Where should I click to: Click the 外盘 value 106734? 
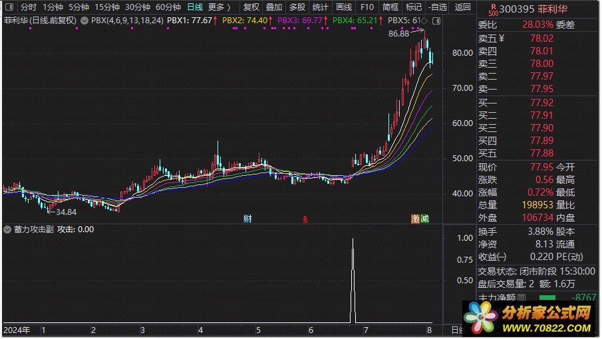tap(537, 218)
